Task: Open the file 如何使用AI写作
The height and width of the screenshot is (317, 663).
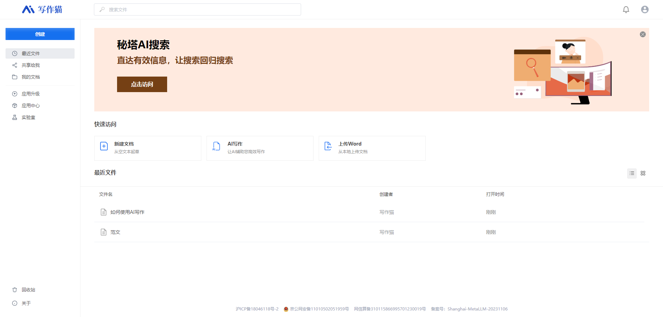Action: point(127,212)
